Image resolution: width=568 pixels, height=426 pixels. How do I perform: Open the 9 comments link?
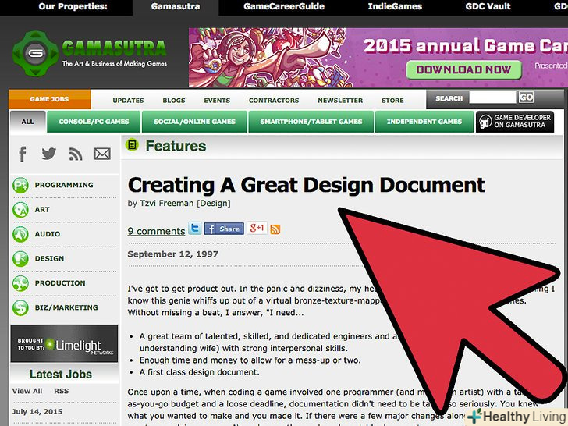point(156,231)
